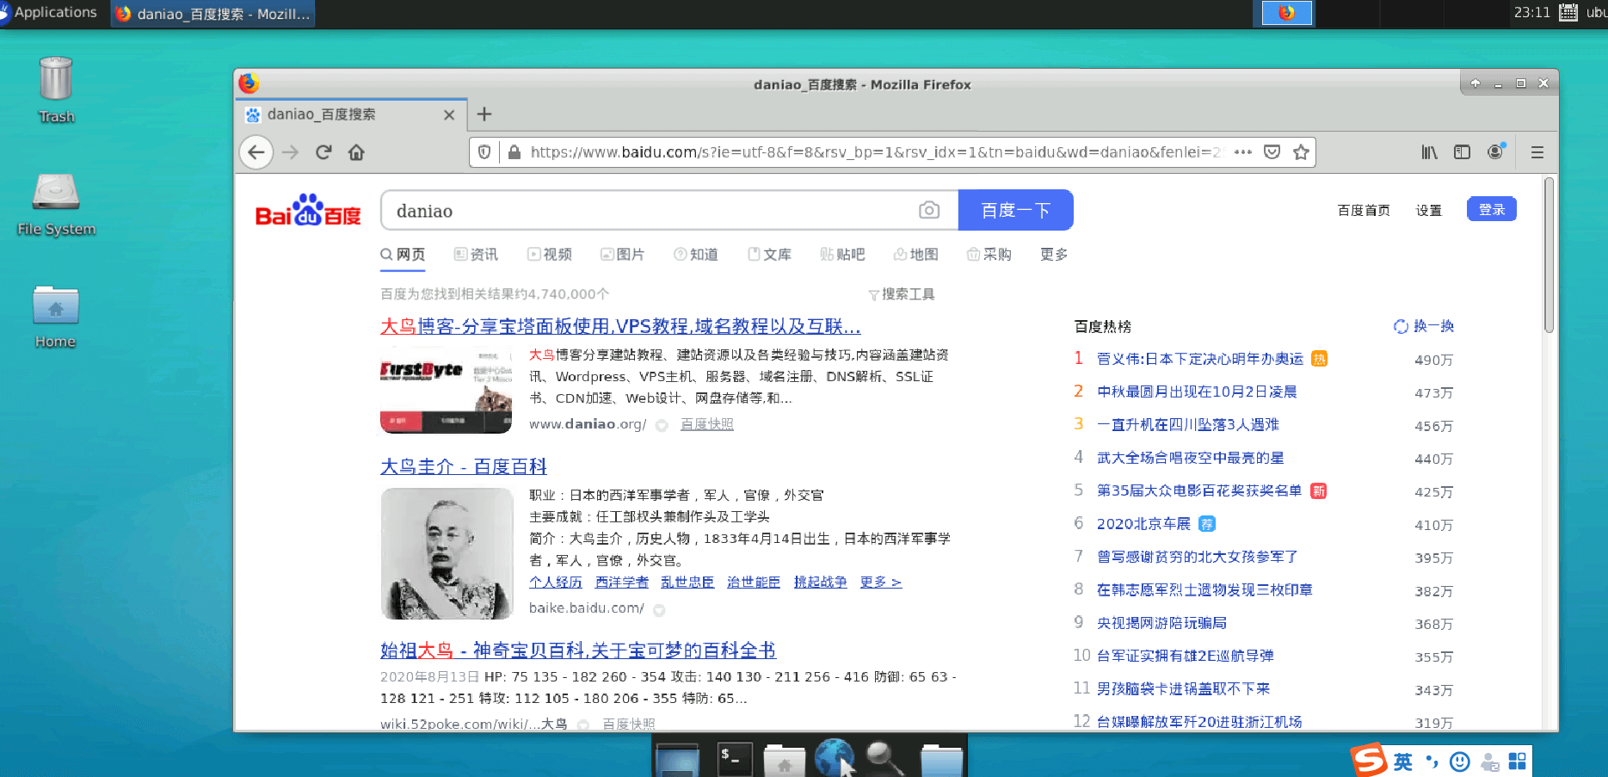
Task: Open the magnifier search app in dock
Action: pyautogui.click(x=884, y=759)
